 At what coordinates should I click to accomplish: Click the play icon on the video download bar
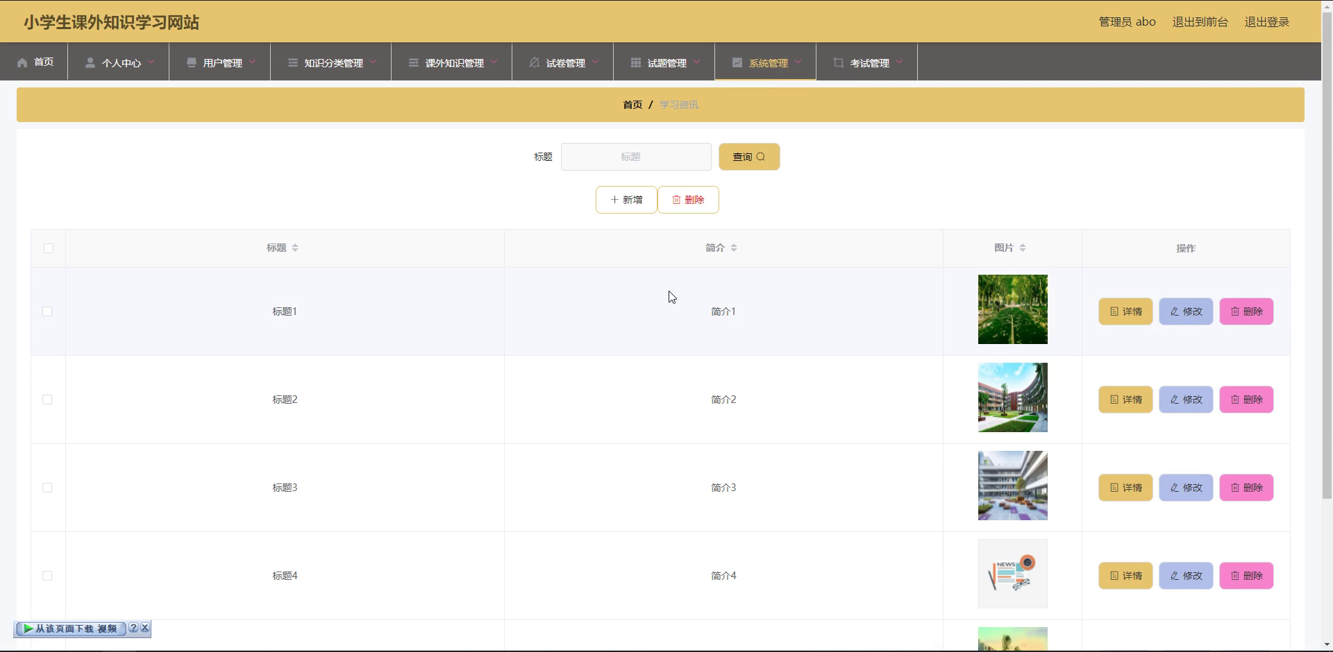click(x=28, y=628)
